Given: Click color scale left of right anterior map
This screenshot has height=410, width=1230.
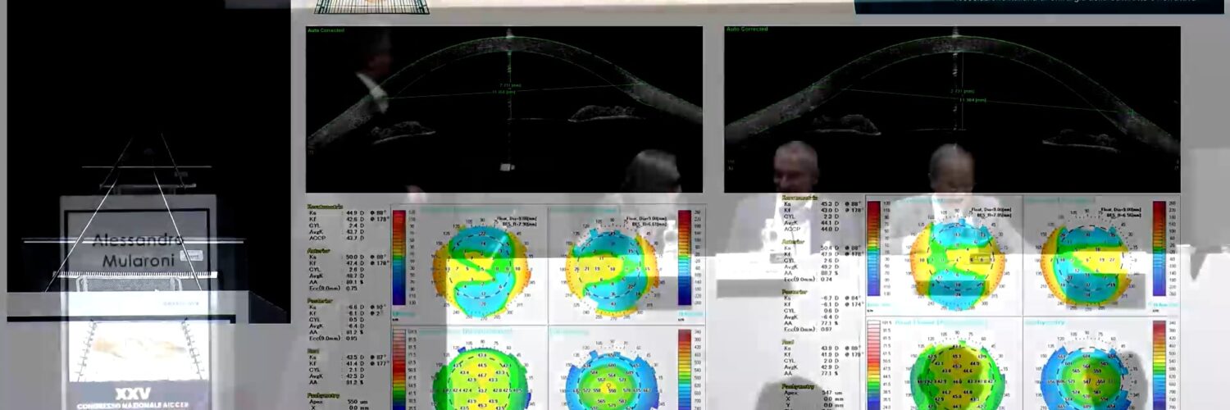Looking at the screenshot, I should pyautogui.click(x=874, y=248).
